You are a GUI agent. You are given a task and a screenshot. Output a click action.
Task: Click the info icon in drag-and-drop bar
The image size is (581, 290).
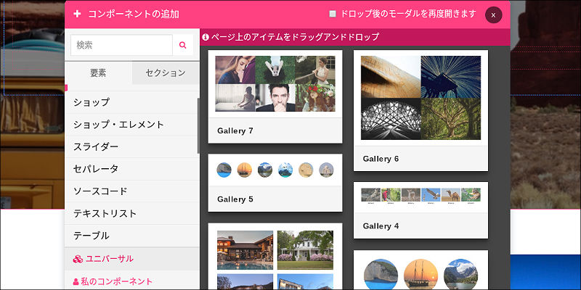pyautogui.click(x=206, y=37)
